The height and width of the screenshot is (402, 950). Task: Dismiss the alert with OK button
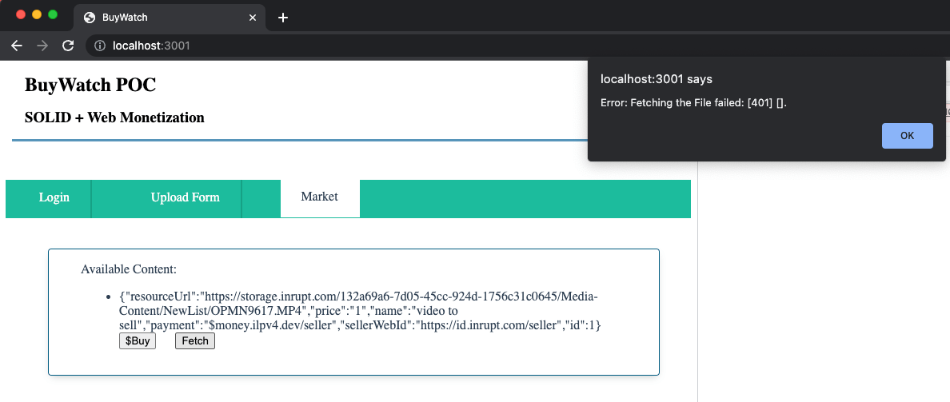[907, 136]
